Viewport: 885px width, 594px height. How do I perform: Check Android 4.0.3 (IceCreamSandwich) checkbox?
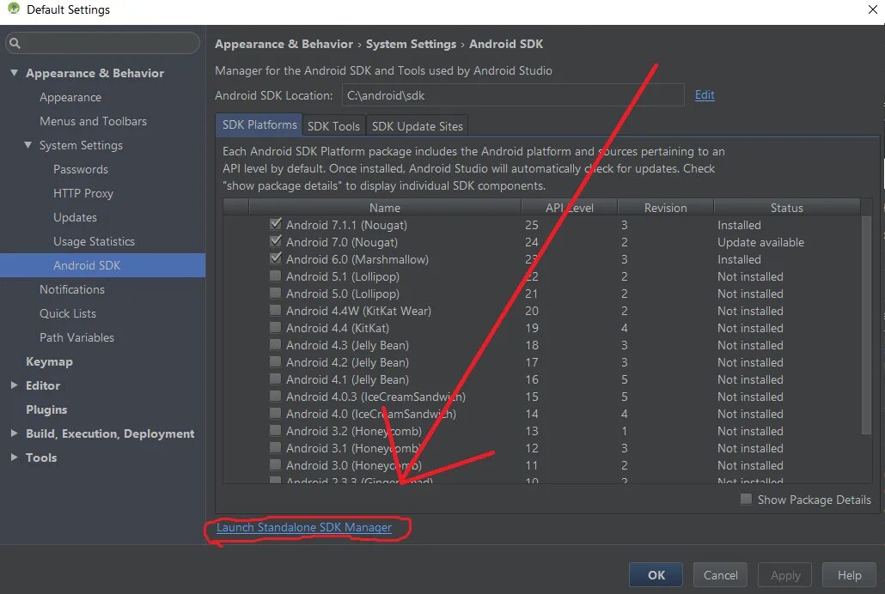click(x=276, y=396)
